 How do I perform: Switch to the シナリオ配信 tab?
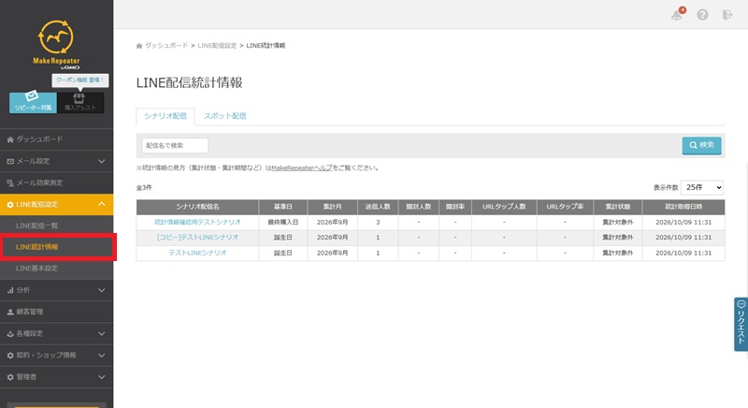[x=165, y=116]
